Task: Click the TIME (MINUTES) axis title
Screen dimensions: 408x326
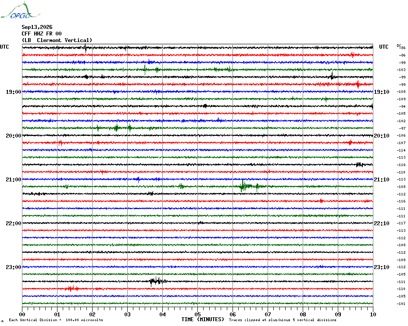Action: pyautogui.click(x=203, y=319)
